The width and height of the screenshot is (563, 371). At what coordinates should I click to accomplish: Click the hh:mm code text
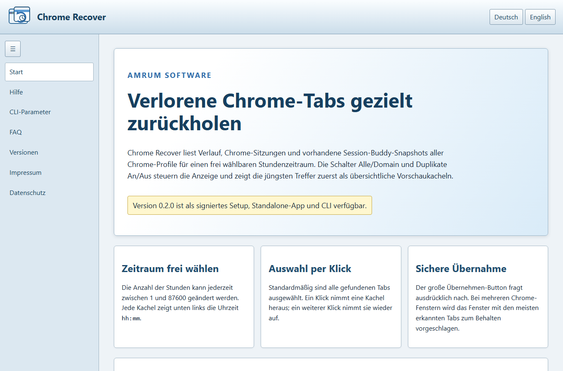(131, 318)
